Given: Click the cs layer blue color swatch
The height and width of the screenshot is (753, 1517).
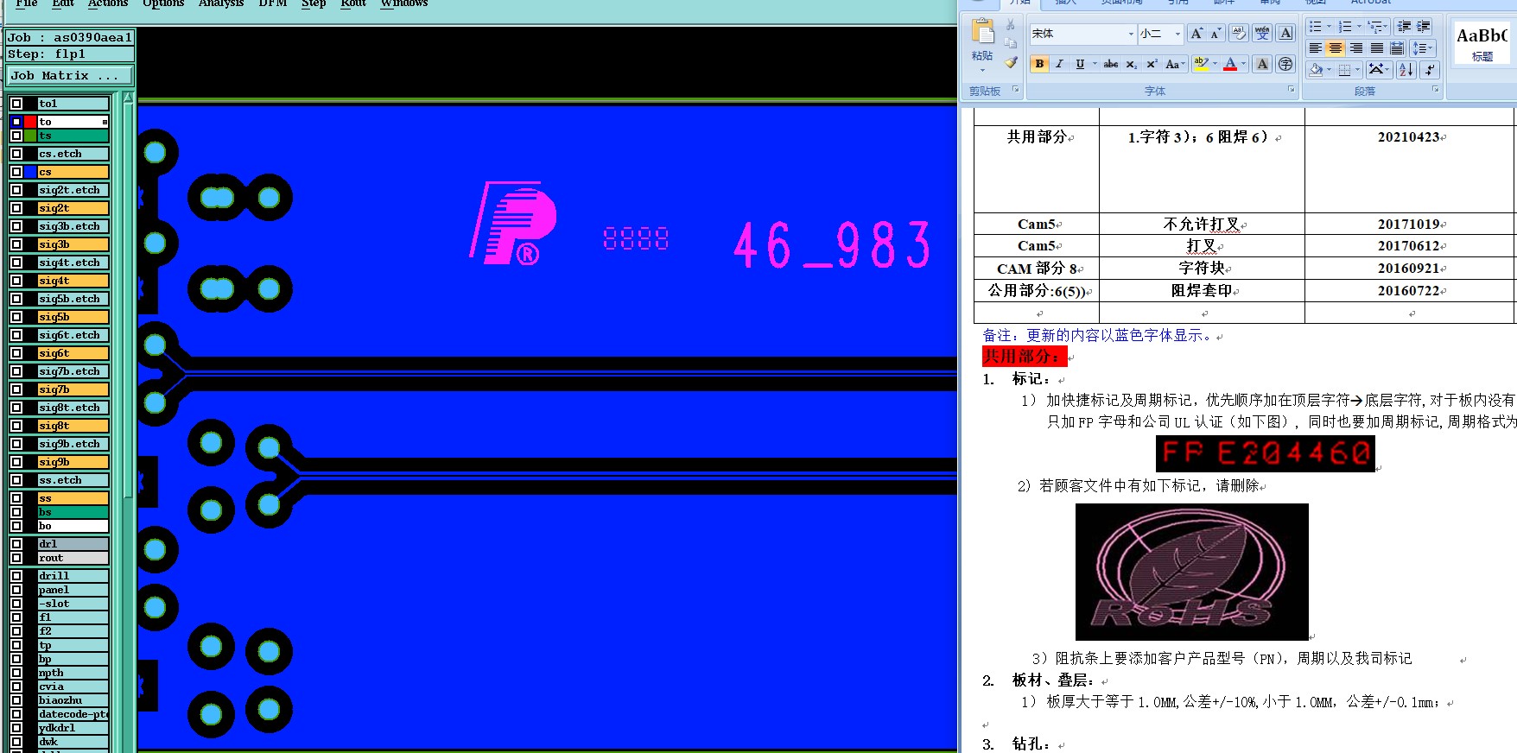Looking at the screenshot, I should [x=30, y=172].
